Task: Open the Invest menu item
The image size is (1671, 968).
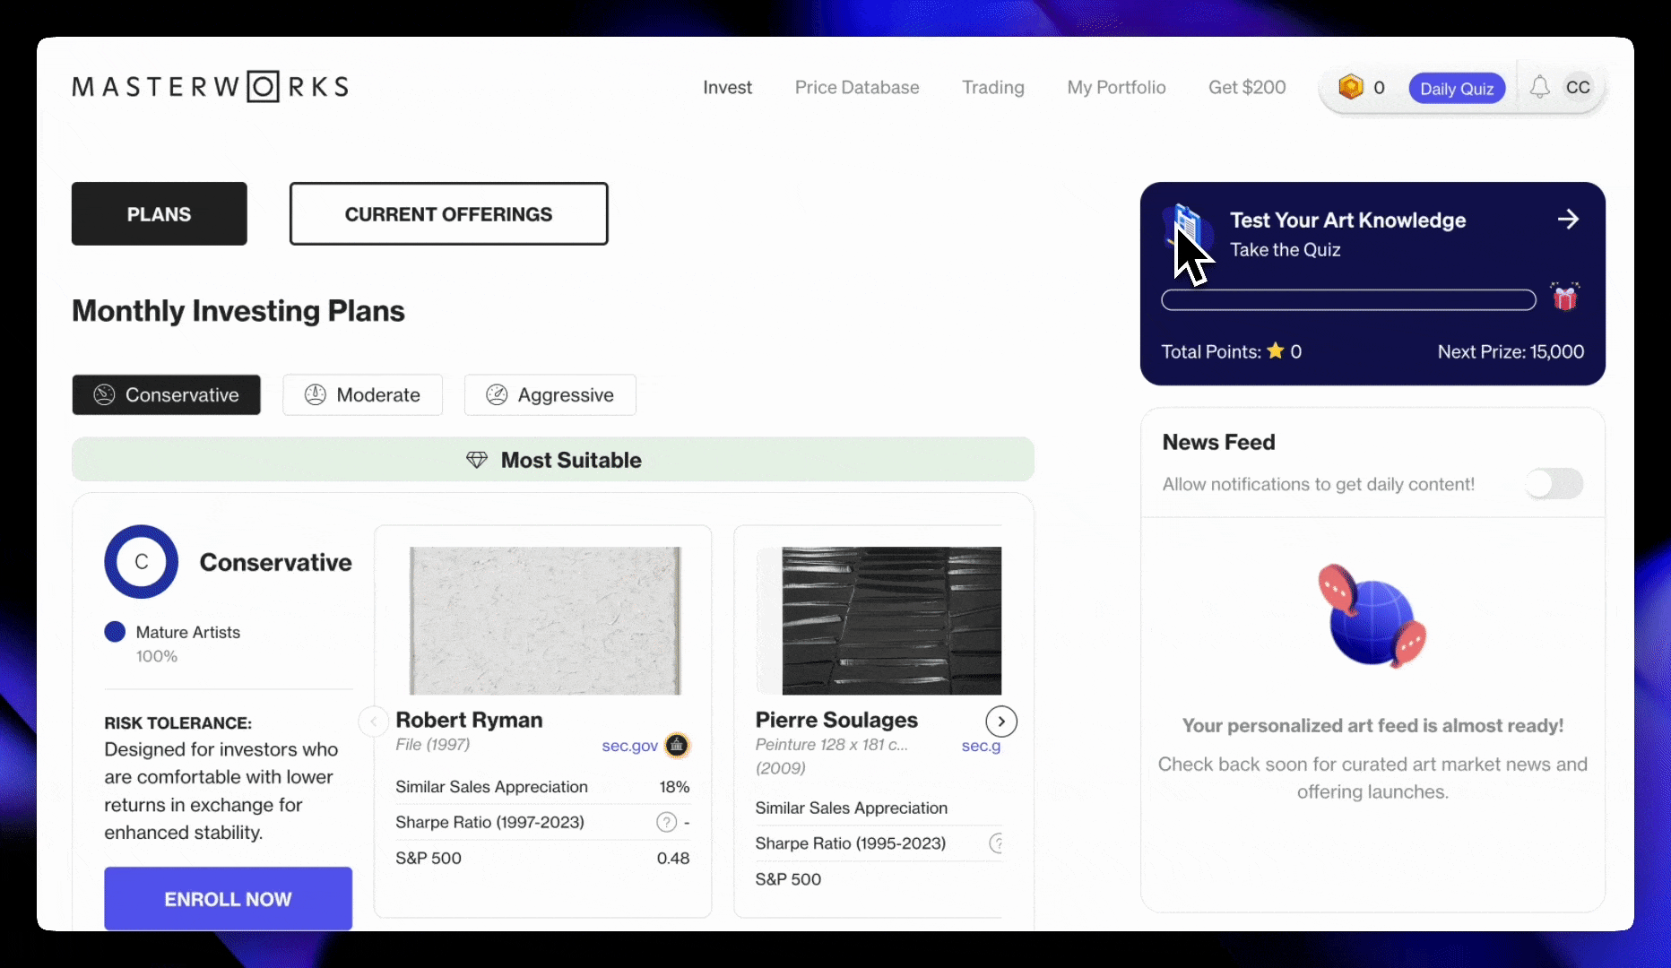Action: click(x=727, y=87)
